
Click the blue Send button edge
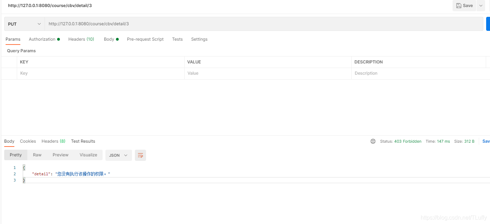tap(488, 24)
